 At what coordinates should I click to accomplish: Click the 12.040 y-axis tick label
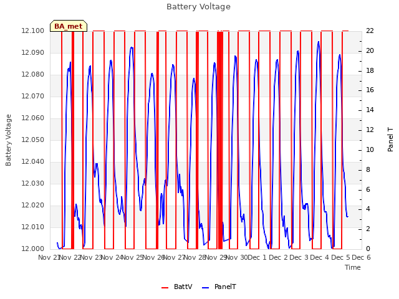[32, 162]
